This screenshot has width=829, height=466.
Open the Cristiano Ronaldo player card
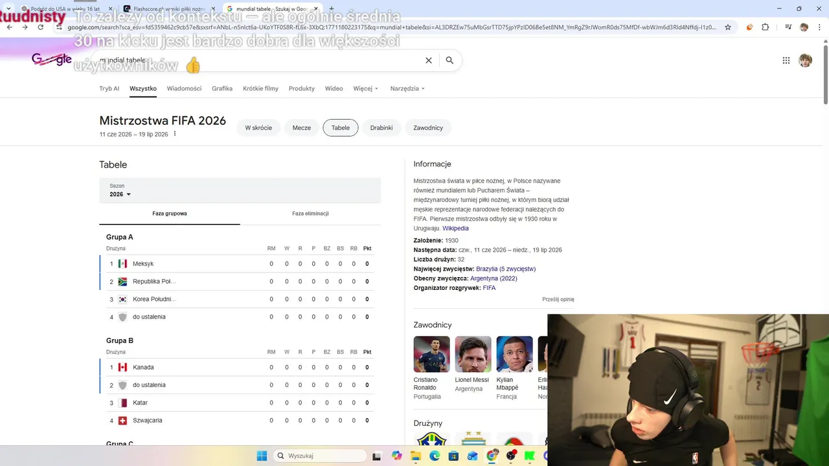coord(431,368)
